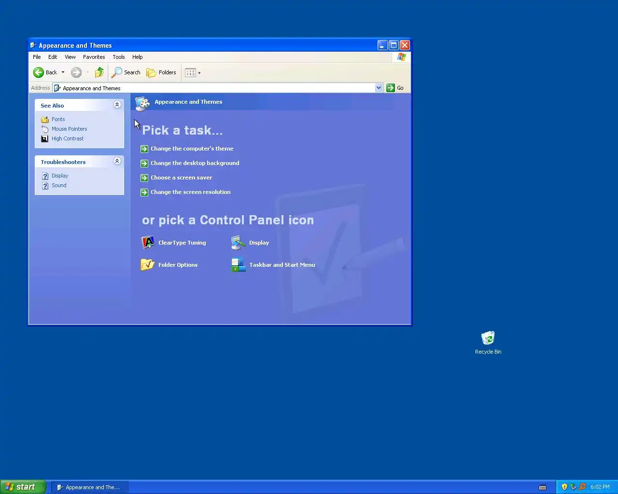
Task: Collapse the Troubleshooters panel
Action: pyautogui.click(x=117, y=161)
